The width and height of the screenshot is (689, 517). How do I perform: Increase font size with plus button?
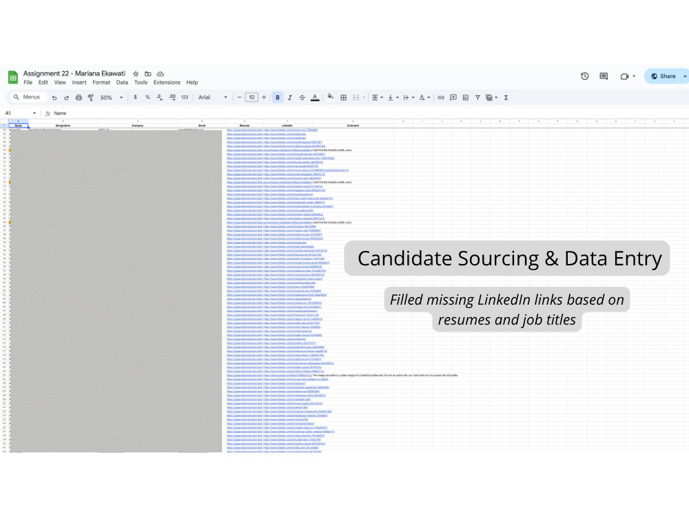[264, 97]
